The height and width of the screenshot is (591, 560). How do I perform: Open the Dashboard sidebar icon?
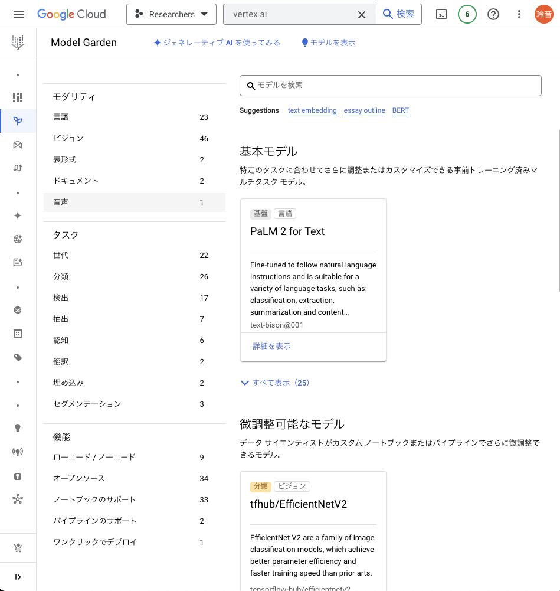[18, 97]
